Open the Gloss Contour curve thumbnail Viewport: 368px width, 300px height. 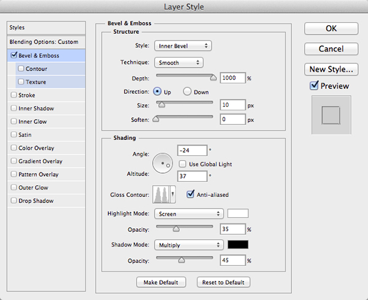161,195
